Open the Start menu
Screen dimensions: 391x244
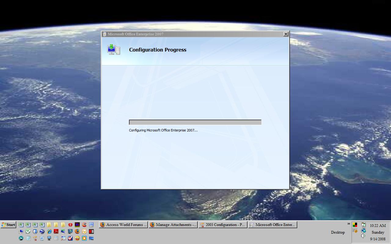(x=8, y=225)
